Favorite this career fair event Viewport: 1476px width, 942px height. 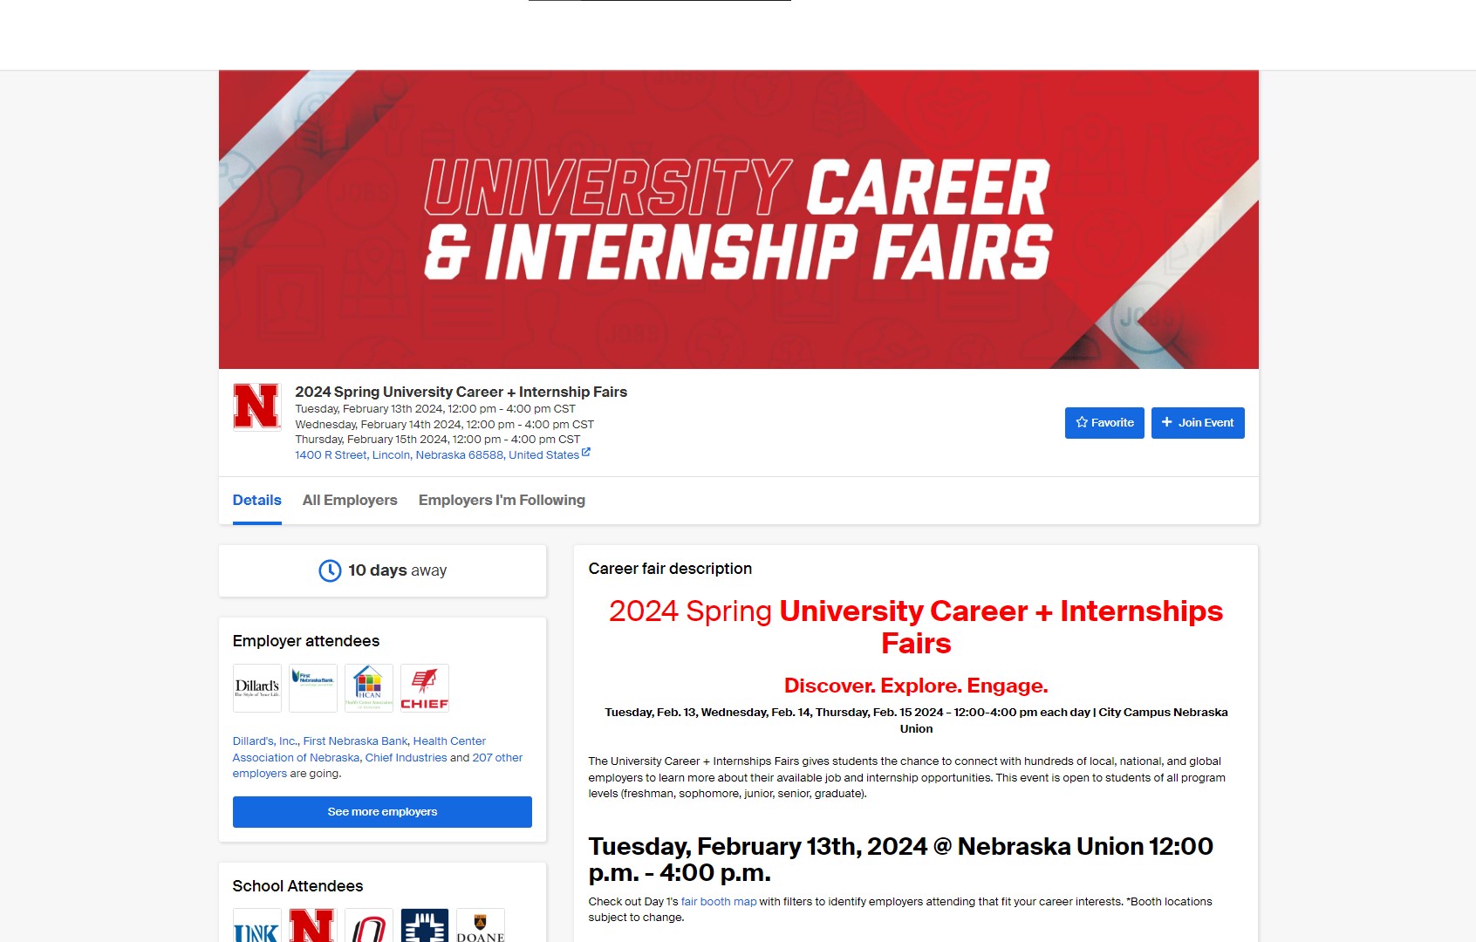pyautogui.click(x=1104, y=423)
